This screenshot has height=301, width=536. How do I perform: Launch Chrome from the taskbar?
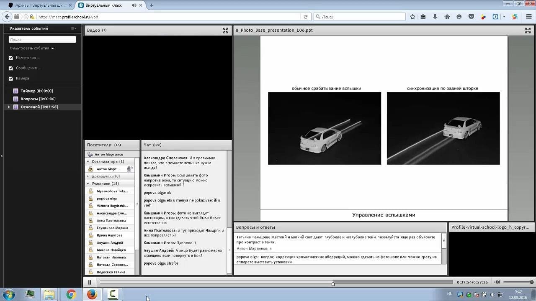click(x=71, y=294)
